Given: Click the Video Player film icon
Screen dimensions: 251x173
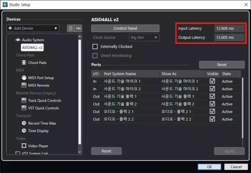Looking at the screenshot, I should (24, 146).
